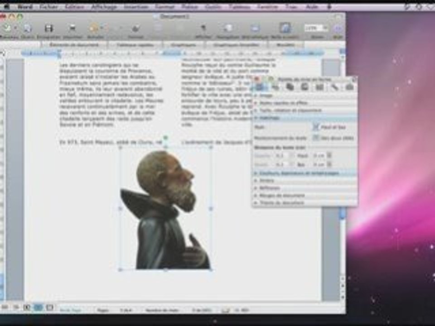This screenshot has height=326, width=435.
Task: Expand Taille, rotation et classement section
Action: pyautogui.click(x=304, y=110)
